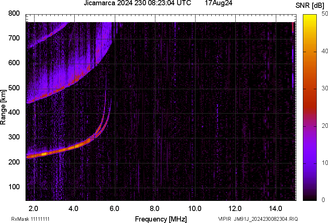328x223 pixels.
Task: Click the orange colorbar region near 40
Action: (x=310, y=52)
